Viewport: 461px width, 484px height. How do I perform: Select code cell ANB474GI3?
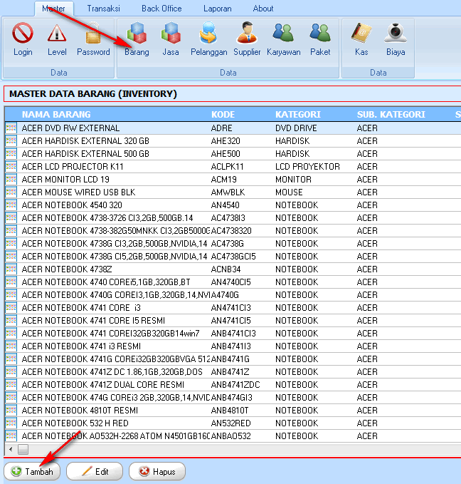click(x=231, y=397)
